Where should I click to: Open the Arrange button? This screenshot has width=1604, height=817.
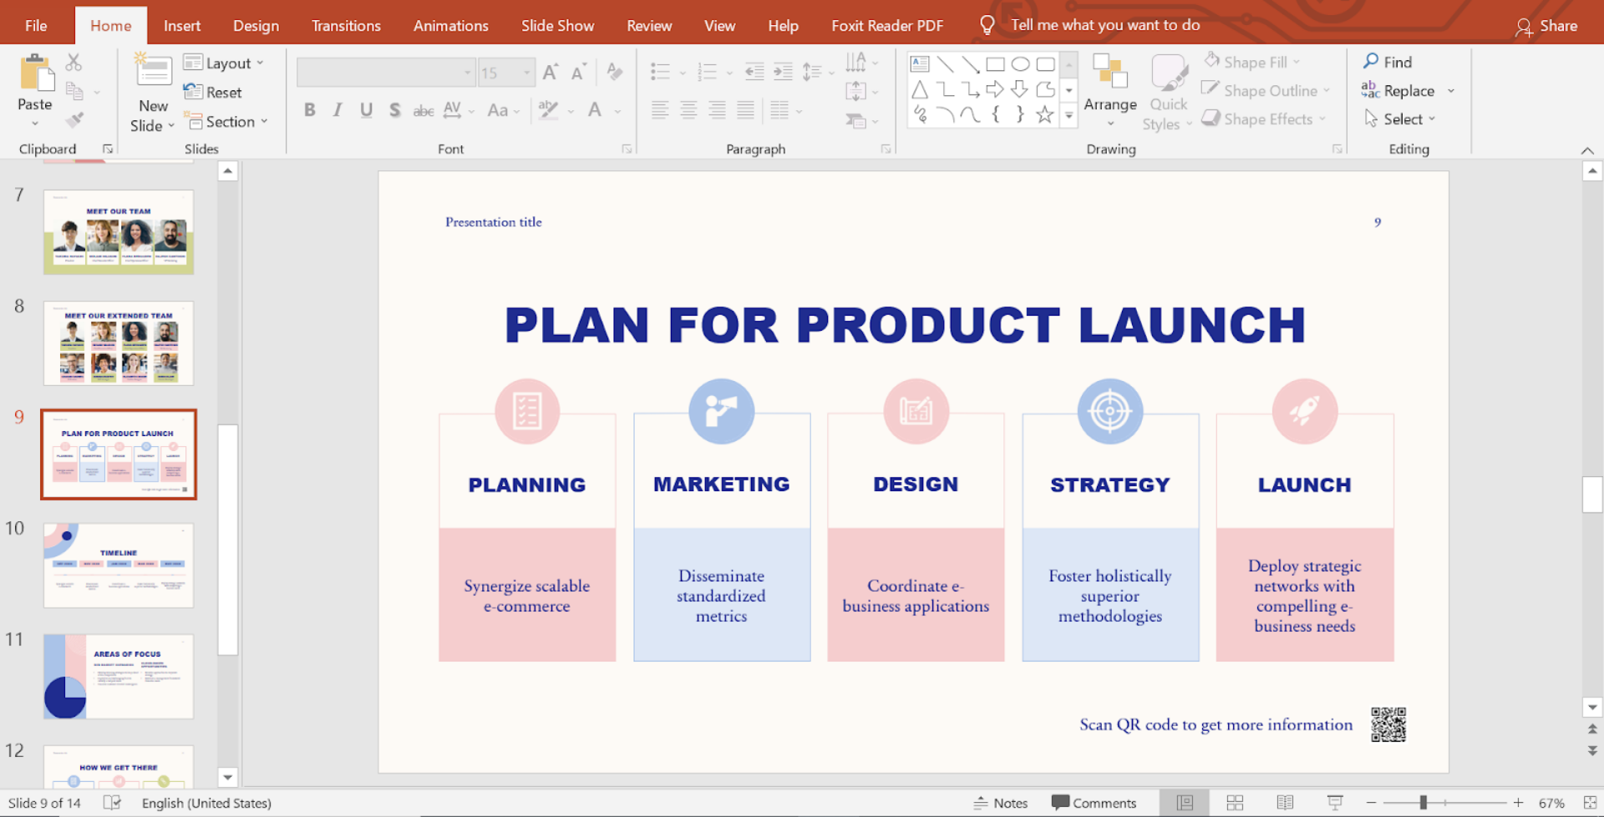tap(1110, 90)
